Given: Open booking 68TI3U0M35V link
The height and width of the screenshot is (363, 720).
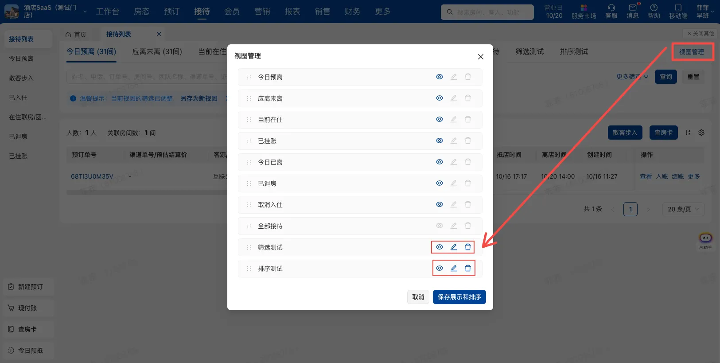Looking at the screenshot, I should pyautogui.click(x=92, y=176).
